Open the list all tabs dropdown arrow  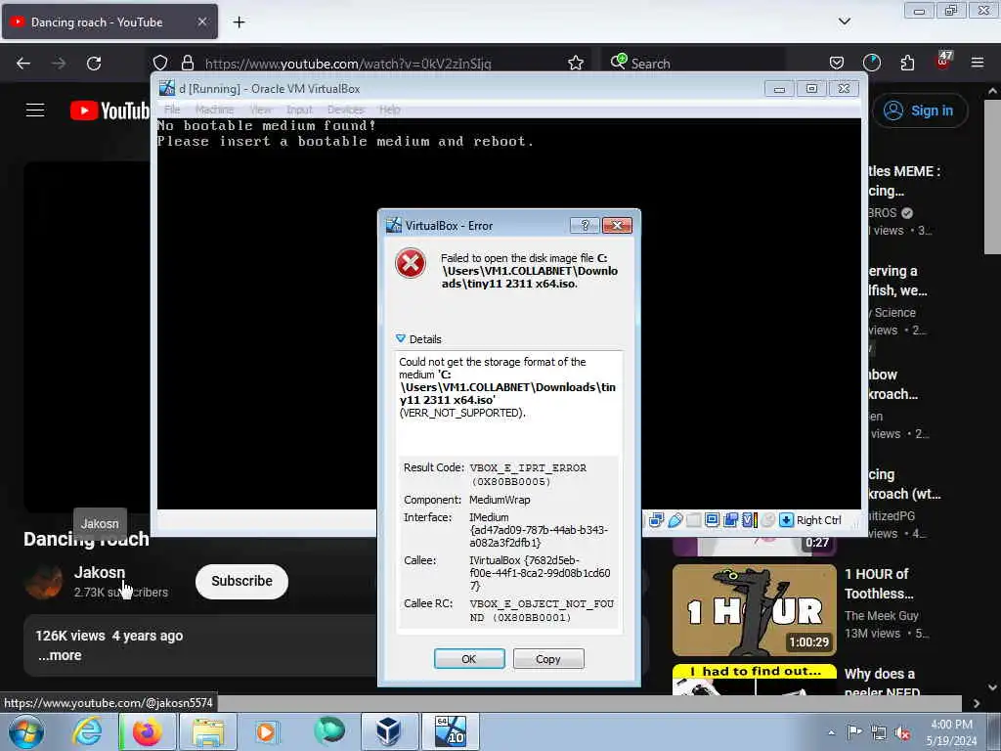click(844, 22)
